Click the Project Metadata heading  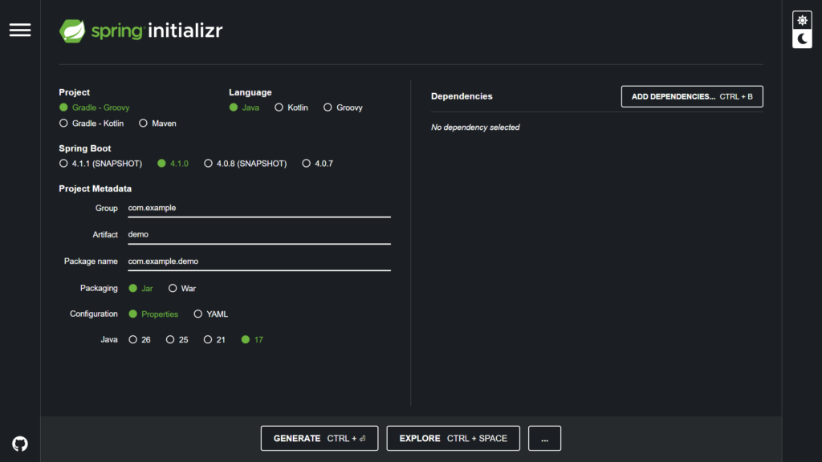coord(95,188)
